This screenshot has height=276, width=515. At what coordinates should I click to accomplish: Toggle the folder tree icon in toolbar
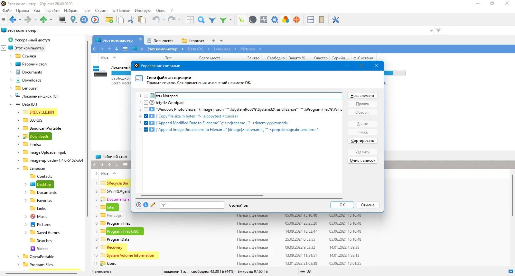point(242,20)
